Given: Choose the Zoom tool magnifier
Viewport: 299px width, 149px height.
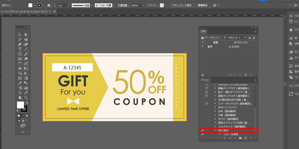Looking at the screenshot, I should (26, 97).
